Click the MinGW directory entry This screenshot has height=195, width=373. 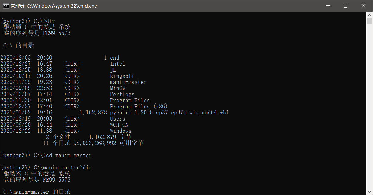coord(118,88)
